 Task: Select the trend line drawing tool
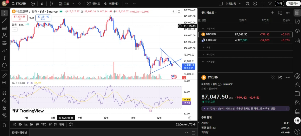[4, 21]
